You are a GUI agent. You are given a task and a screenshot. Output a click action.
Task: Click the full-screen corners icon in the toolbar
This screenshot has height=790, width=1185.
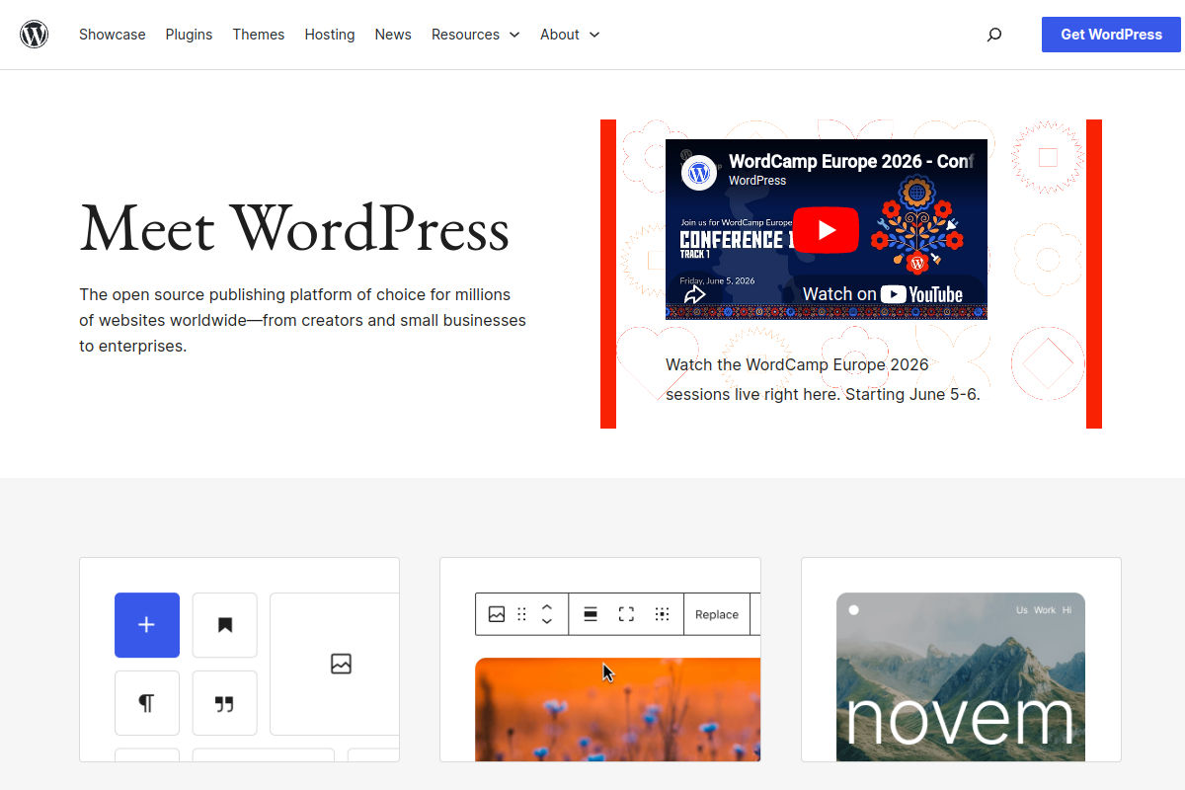click(x=626, y=614)
